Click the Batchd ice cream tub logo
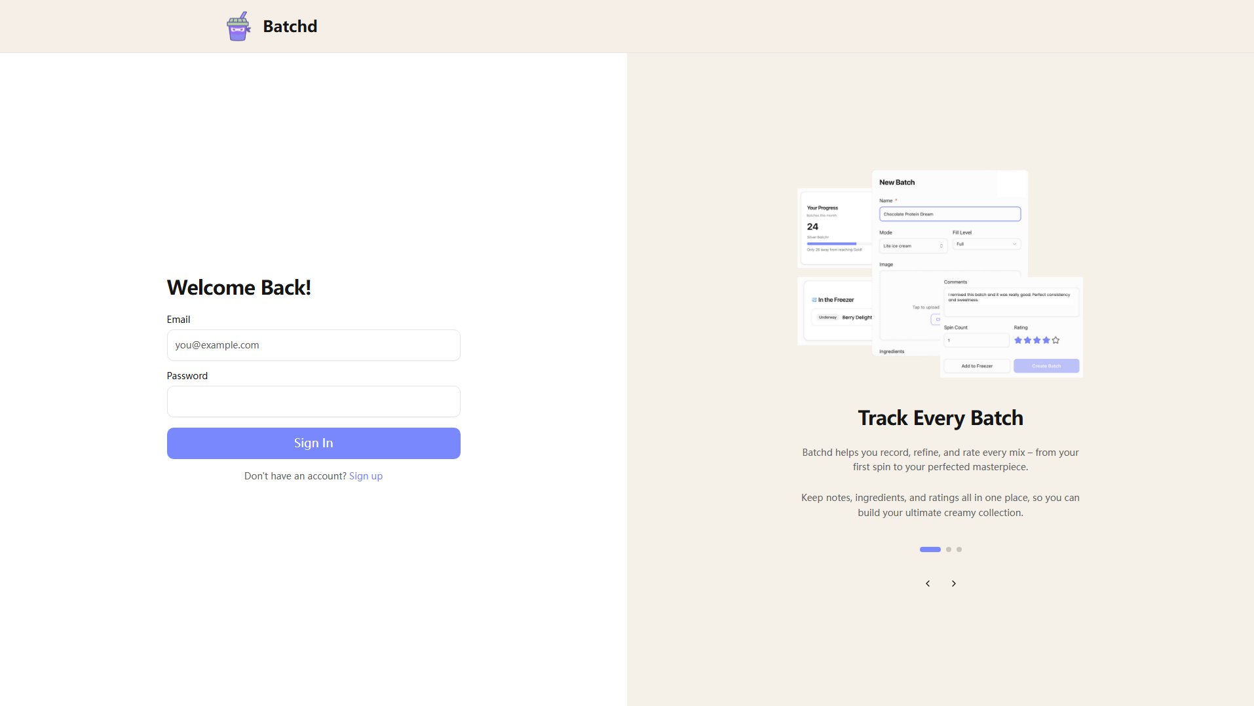This screenshot has height=706, width=1254. point(238,26)
